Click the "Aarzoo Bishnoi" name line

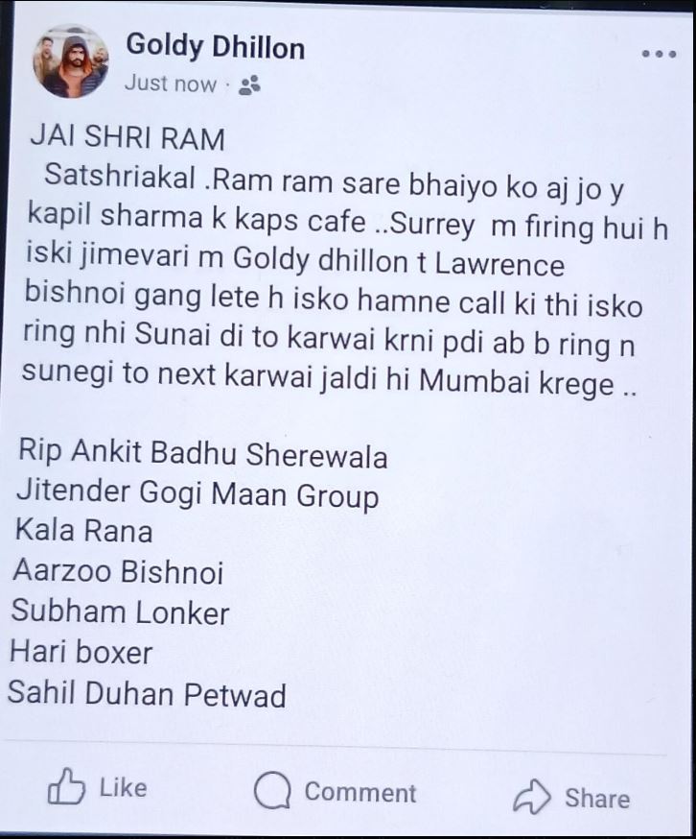click(118, 571)
